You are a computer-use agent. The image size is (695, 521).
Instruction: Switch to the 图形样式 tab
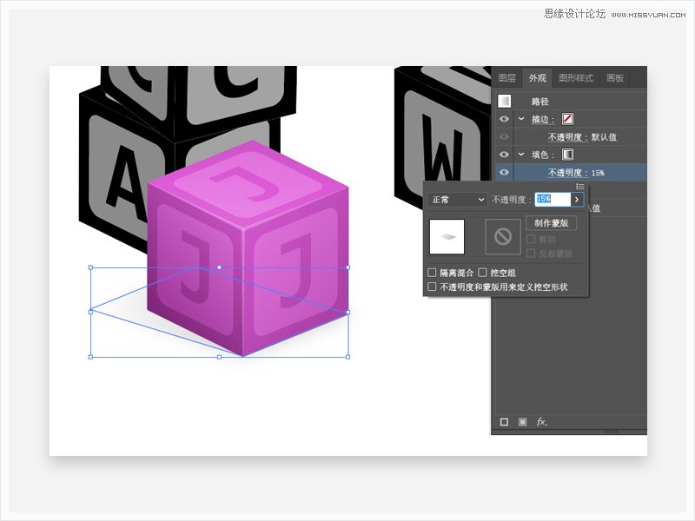click(576, 78)
